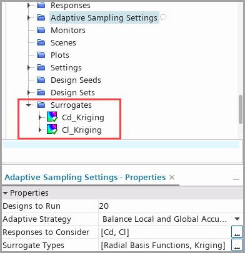This screenshot has width=245, height=253.
Task: Open Surrogate Types editor button
Action: tap(237, 245)
